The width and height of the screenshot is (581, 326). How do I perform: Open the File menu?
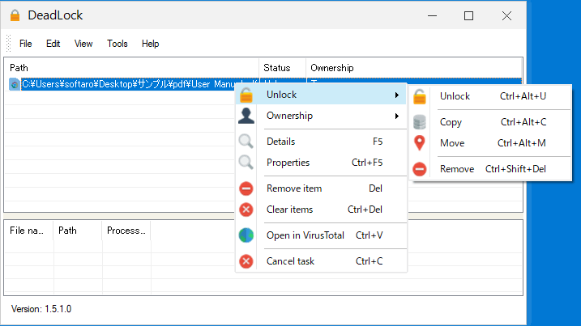coord(26,44)
